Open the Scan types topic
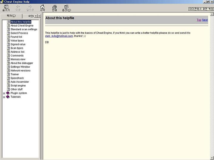 click(x=17, y=48)
